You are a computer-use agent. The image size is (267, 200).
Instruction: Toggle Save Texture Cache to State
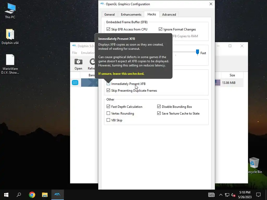pyautogui.click(x=159, y=113)
